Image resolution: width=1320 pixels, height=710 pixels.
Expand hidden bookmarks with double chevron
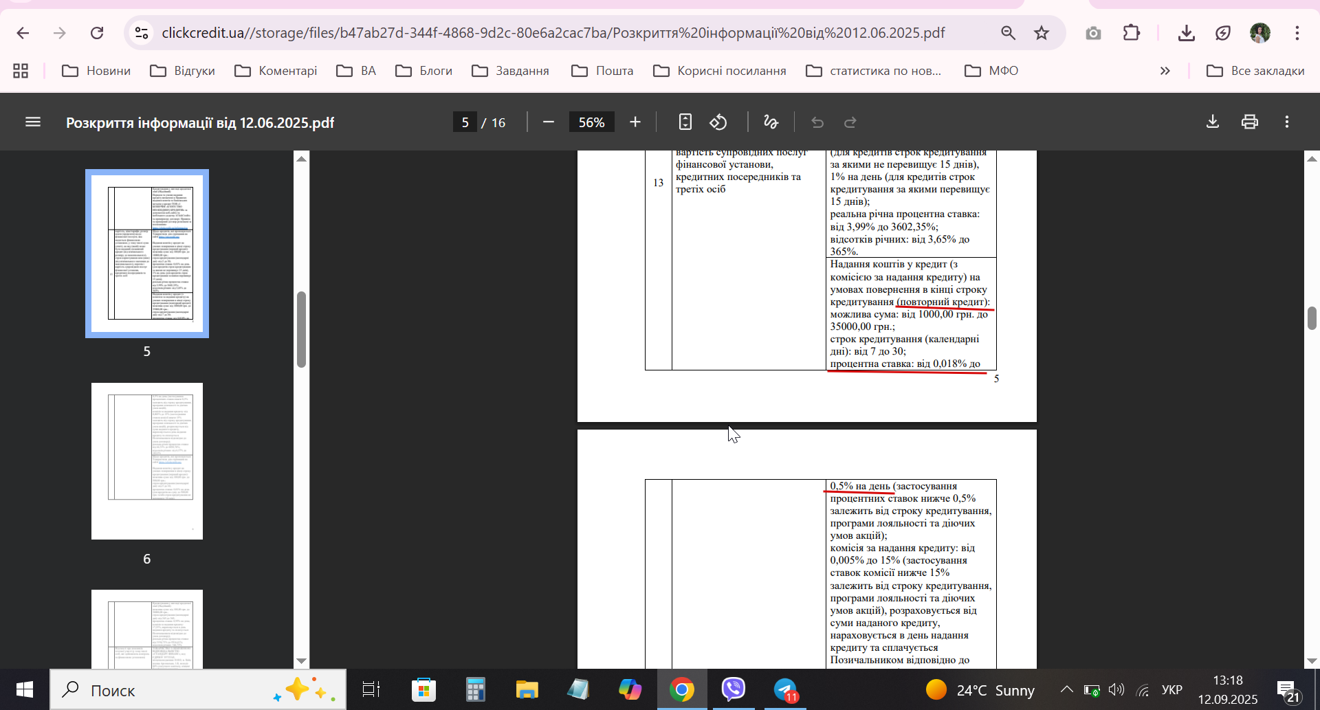click(1165, 71)
